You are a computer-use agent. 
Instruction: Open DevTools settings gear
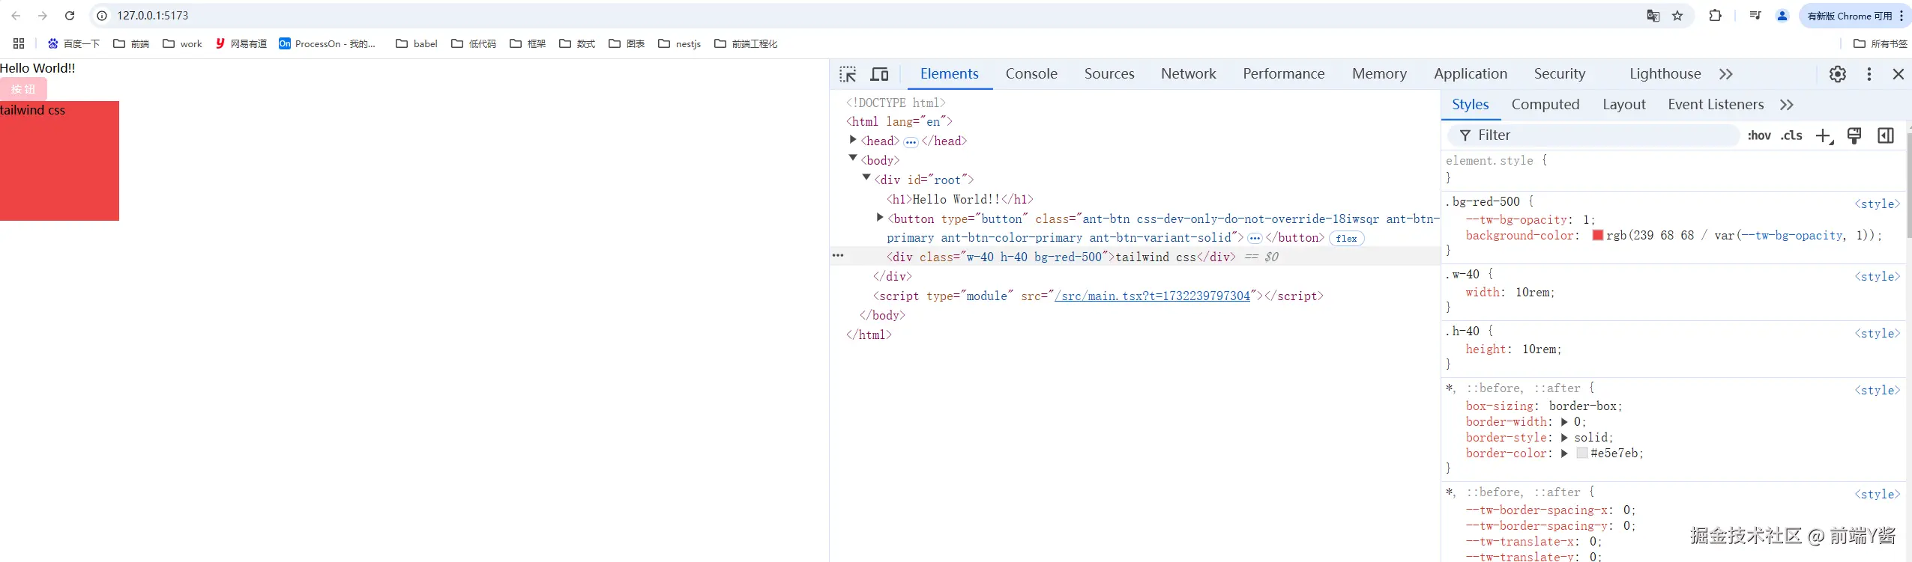point(1837,74)
